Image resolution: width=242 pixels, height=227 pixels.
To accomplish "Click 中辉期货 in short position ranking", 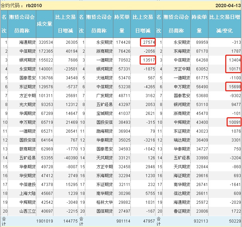I will [182, 122].
